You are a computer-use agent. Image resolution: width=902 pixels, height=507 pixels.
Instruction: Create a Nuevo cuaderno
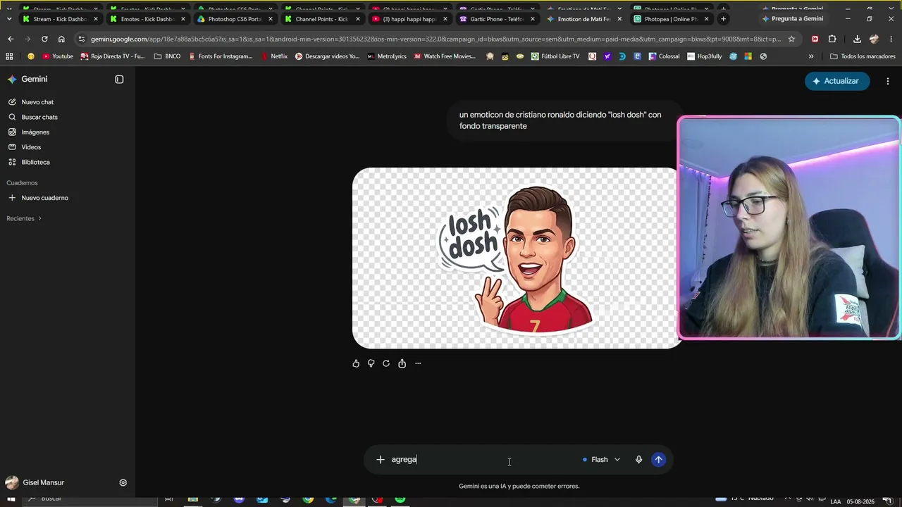pos(44,198)
